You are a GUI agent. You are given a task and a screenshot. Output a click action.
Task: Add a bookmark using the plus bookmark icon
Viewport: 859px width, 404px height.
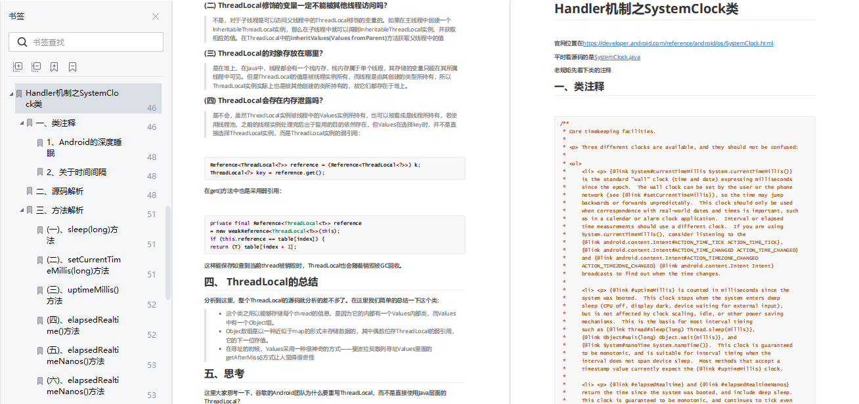coord(55,67)
